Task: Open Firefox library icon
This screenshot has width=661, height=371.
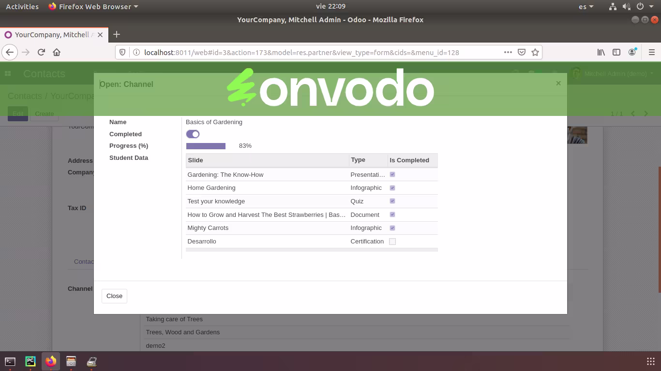Action: pos(601,52)
